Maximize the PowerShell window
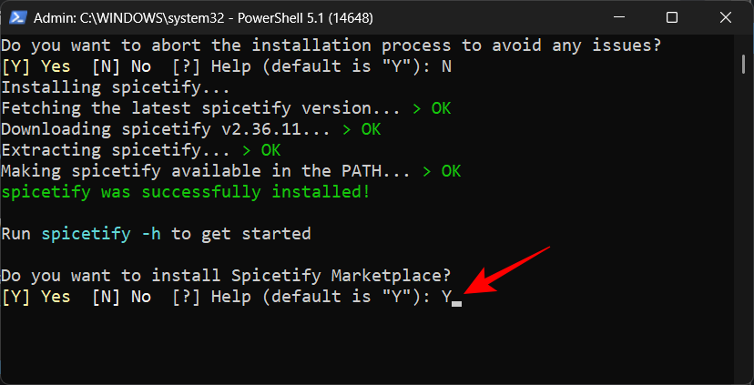This screenshot has width=754, height=385. click(x=672, y=17)
